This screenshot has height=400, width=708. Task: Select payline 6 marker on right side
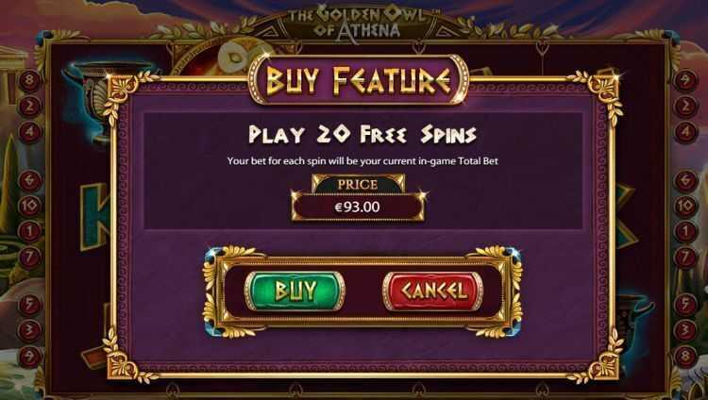tap(685, 180)
